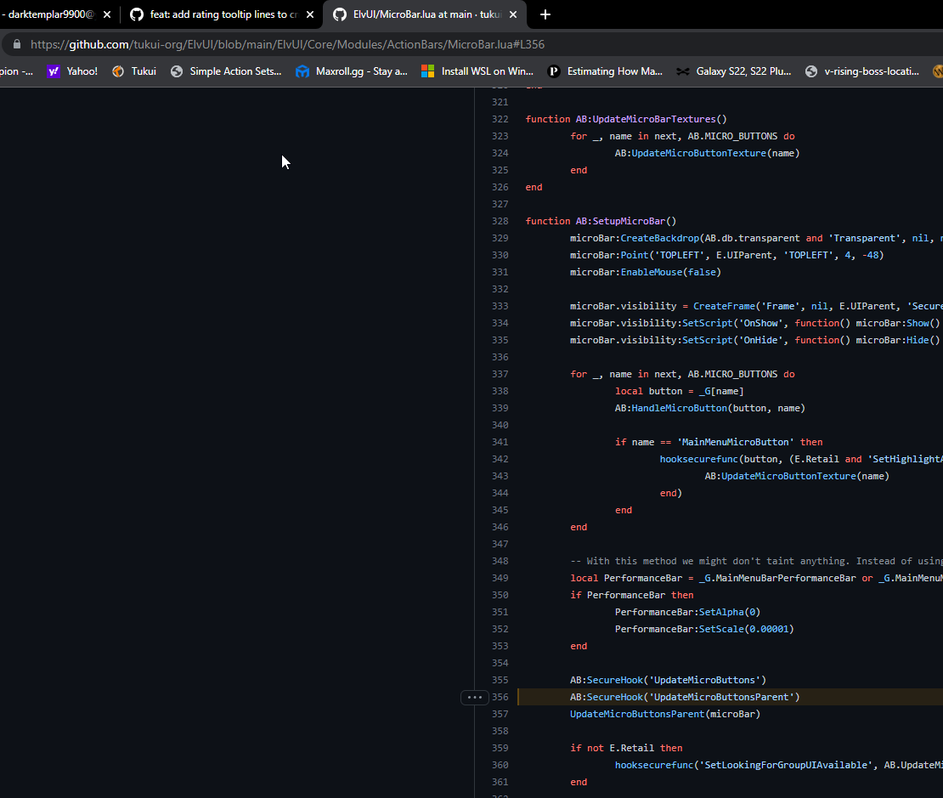Click line number 356 in the gutter
Screen dimensions: 943x798
point(500,697)
